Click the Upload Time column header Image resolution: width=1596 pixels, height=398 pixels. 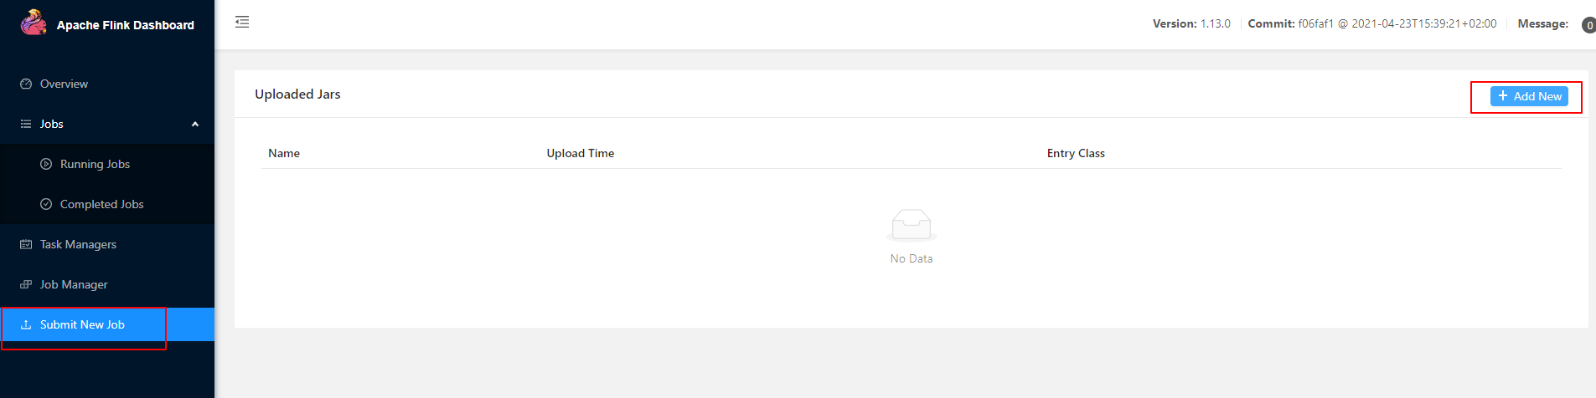(x=581, y=153)
